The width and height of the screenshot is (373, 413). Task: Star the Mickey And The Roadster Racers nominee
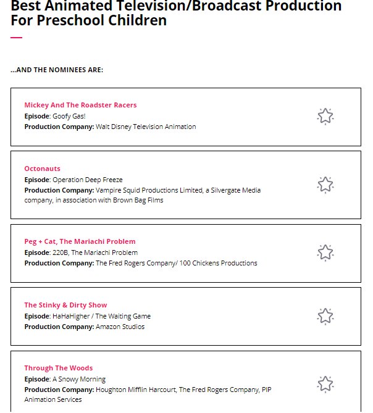click(x=325, y=116)
